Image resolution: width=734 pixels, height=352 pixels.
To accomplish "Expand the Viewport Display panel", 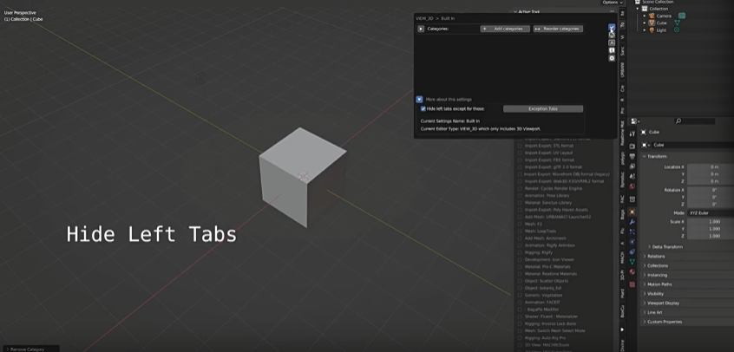I will [x=664, y=303].
